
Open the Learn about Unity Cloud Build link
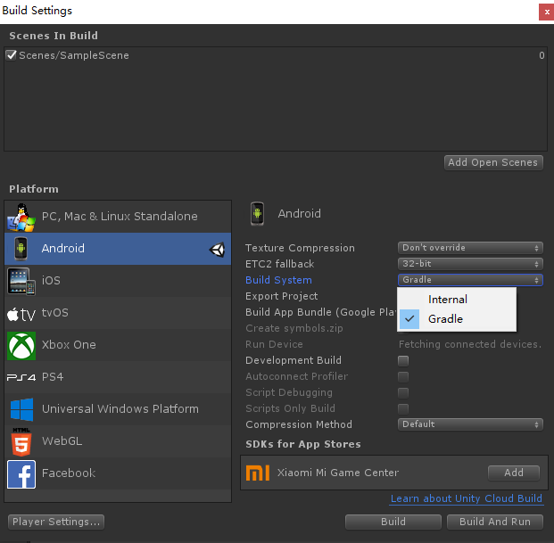466,498
